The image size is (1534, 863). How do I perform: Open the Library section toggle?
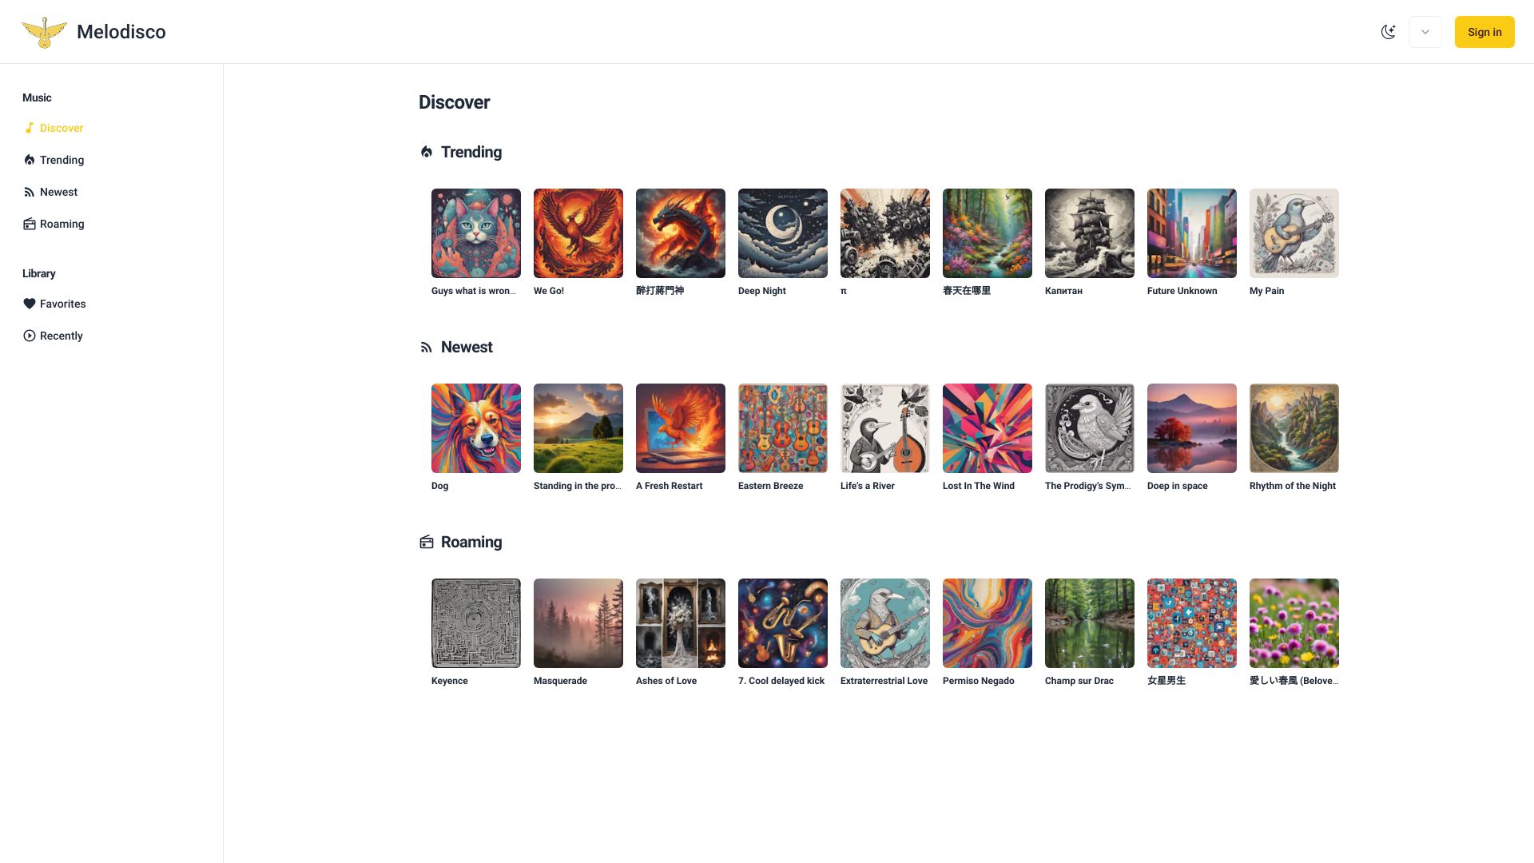pos(39,273)
